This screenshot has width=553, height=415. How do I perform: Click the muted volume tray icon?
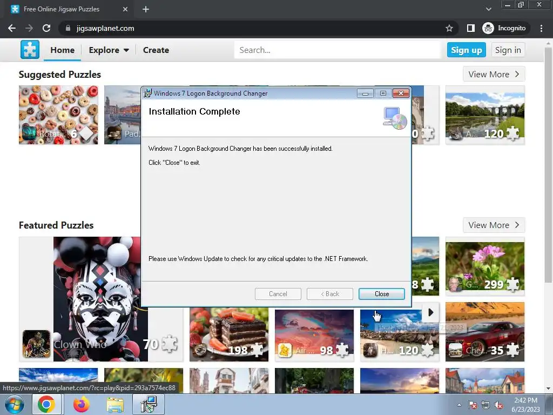coord(498,405)
